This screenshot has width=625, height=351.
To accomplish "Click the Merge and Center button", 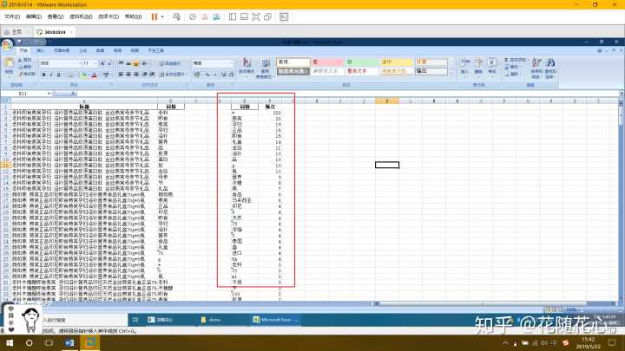I will click(x=170, y=74).
